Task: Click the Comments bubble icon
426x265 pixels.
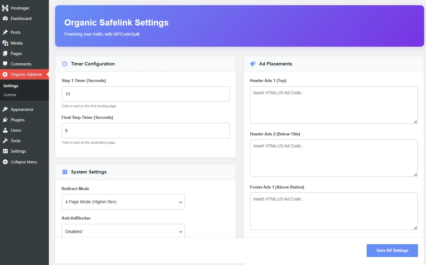Action: click(5, 64)
